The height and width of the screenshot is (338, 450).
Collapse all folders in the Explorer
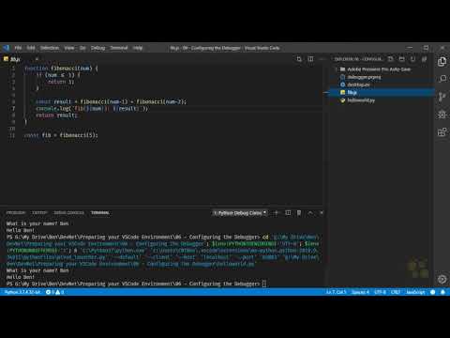(x=424, y=59)
